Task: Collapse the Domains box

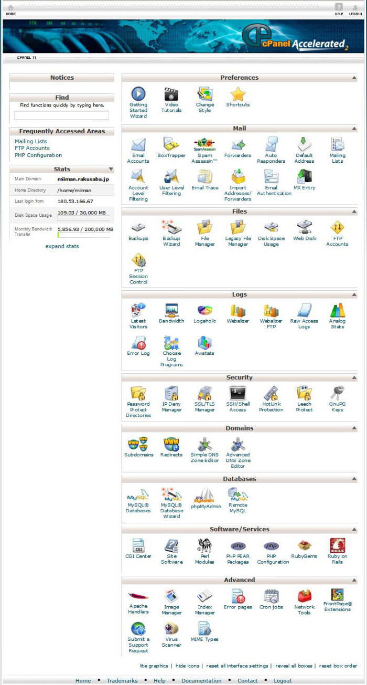Action: point(354,428)
